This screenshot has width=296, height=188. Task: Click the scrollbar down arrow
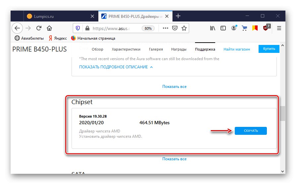click(x=282, y=171)
